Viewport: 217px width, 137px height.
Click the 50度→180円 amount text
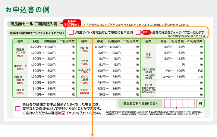[110, 95]
